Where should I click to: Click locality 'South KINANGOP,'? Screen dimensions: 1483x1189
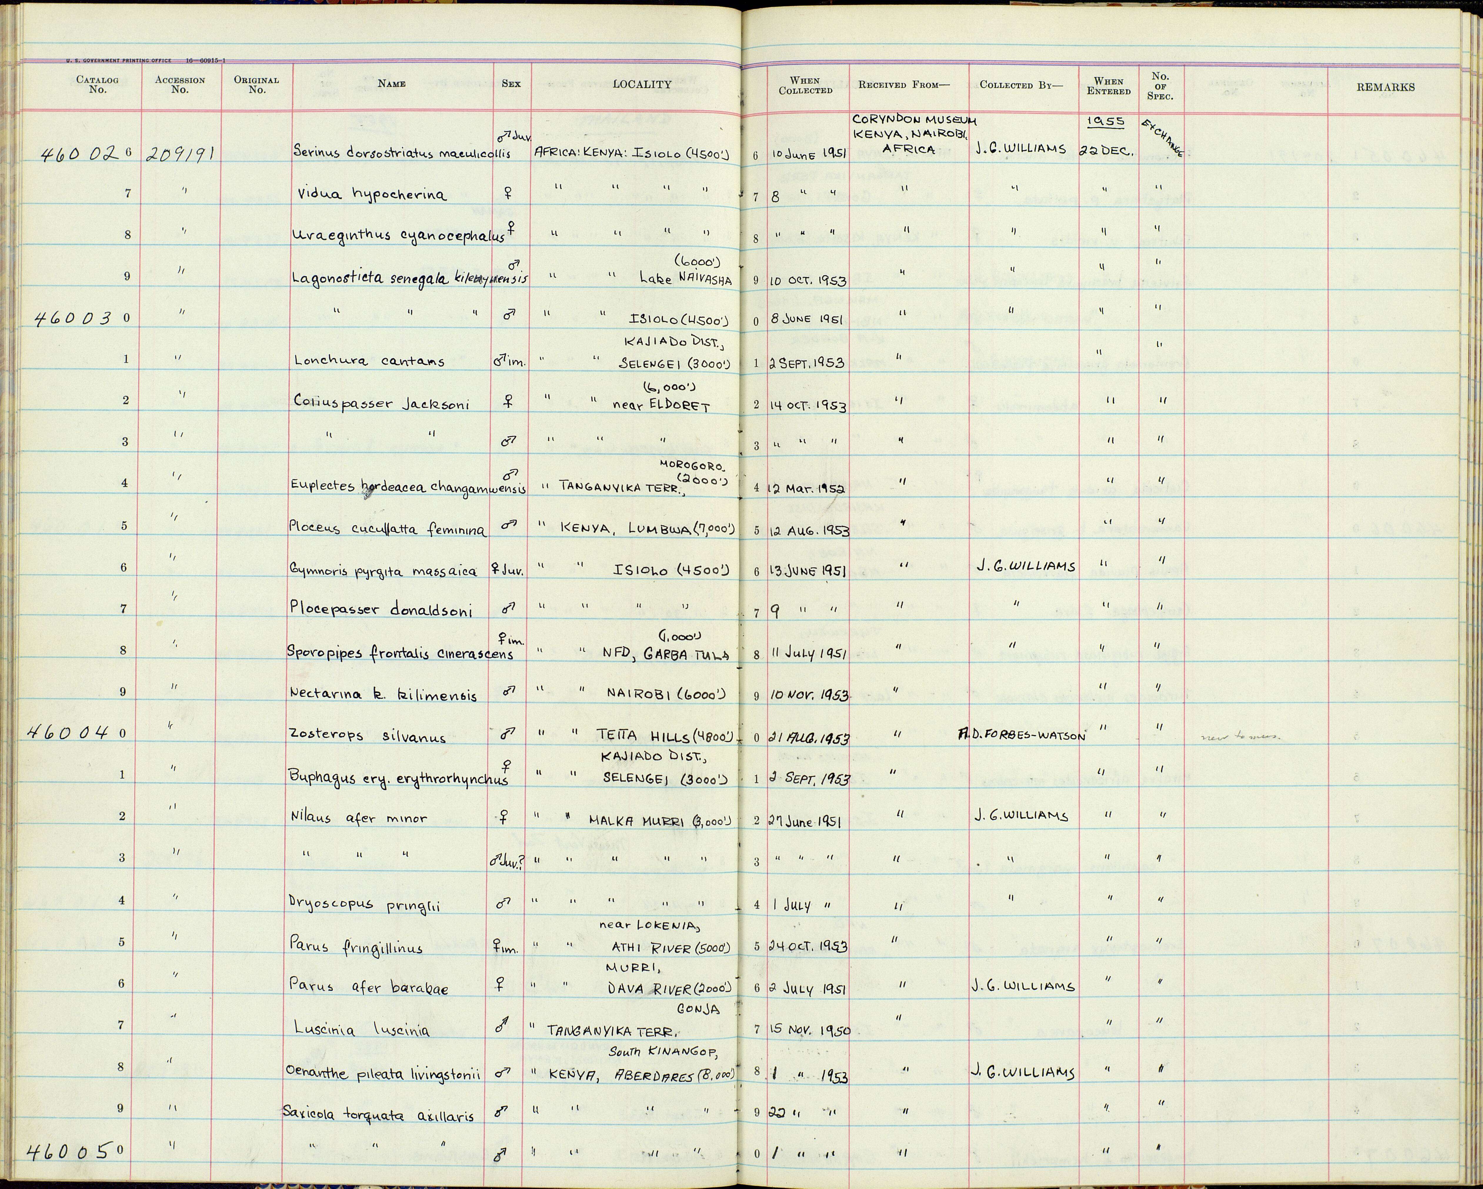tap(663, 1051)
